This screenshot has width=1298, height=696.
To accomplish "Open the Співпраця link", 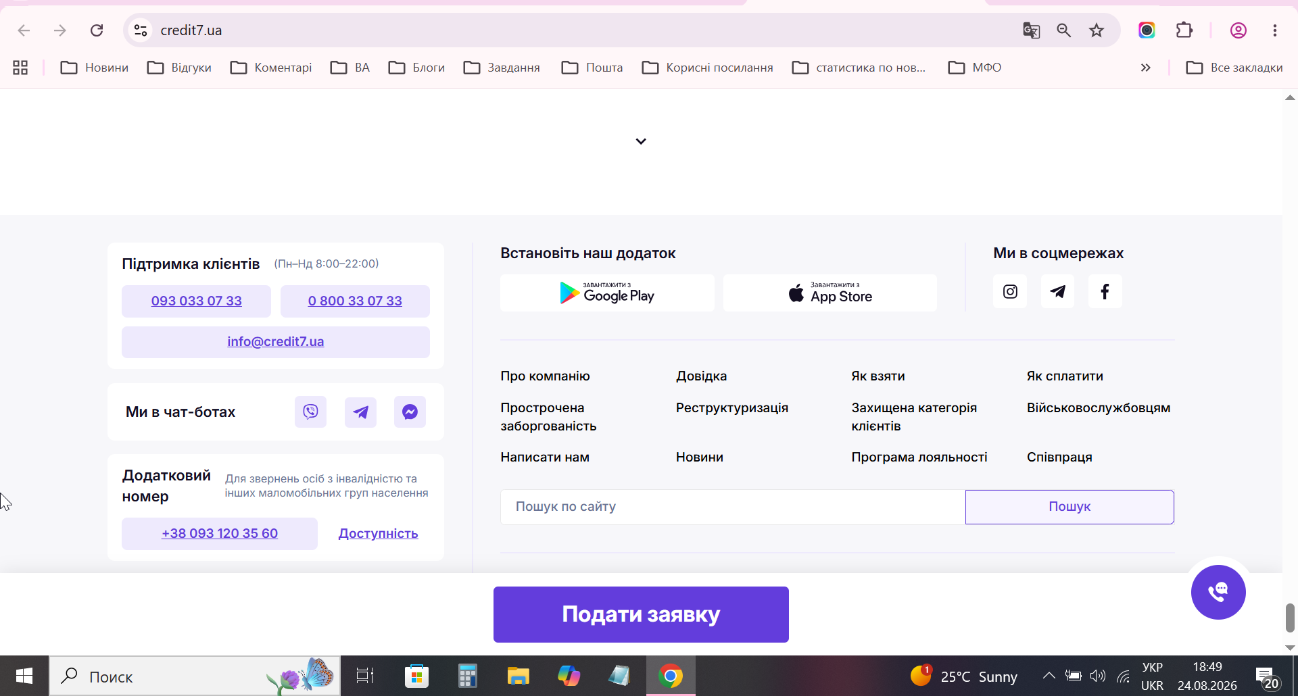I will pos(1059,457).
